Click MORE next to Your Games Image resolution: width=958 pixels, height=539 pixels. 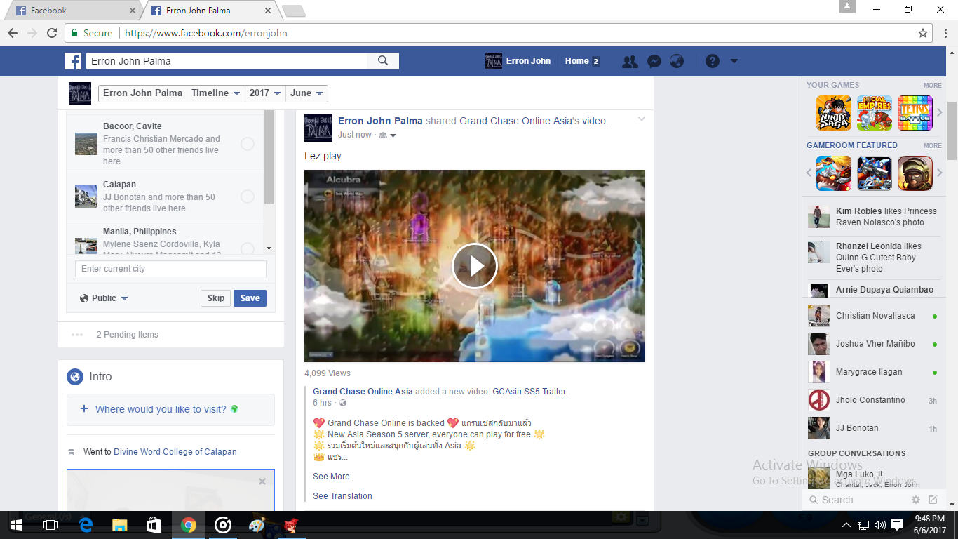coord(932,86)
